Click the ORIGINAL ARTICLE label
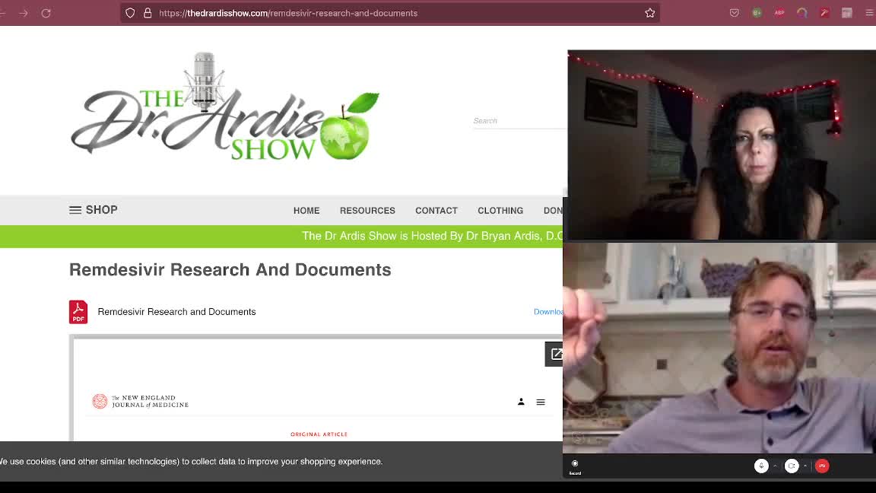 [319, 434]
